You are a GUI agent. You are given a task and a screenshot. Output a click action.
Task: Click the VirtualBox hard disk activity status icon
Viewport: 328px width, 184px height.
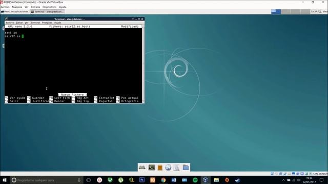[272, 174]
